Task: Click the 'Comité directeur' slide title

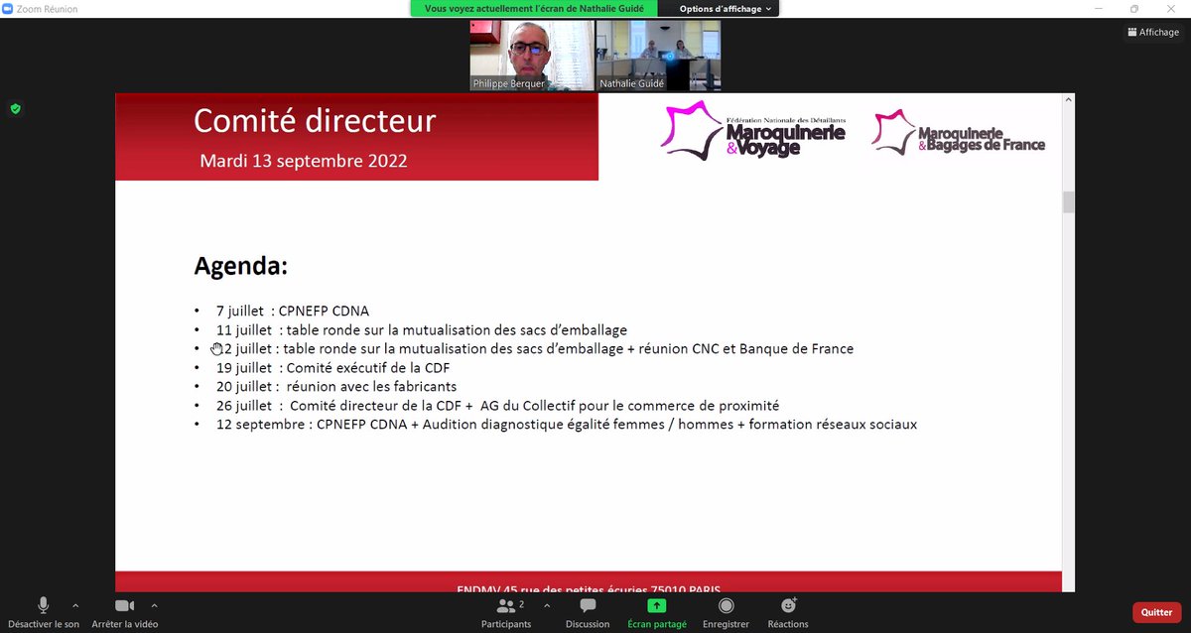Action: pyautogui.click(x=315, y=120)
